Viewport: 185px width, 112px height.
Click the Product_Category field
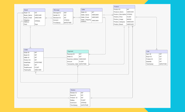pos(119,22)
